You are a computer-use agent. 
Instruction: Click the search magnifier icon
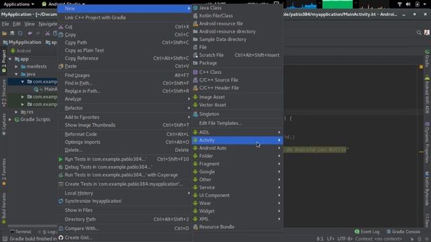click(x=419, y=33)
